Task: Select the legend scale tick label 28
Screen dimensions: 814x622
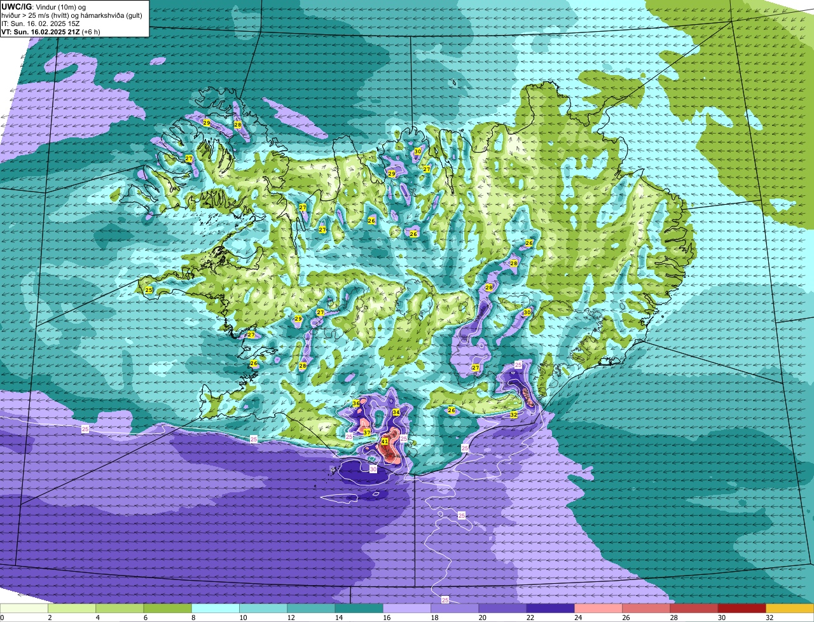Action: [673, 618]
